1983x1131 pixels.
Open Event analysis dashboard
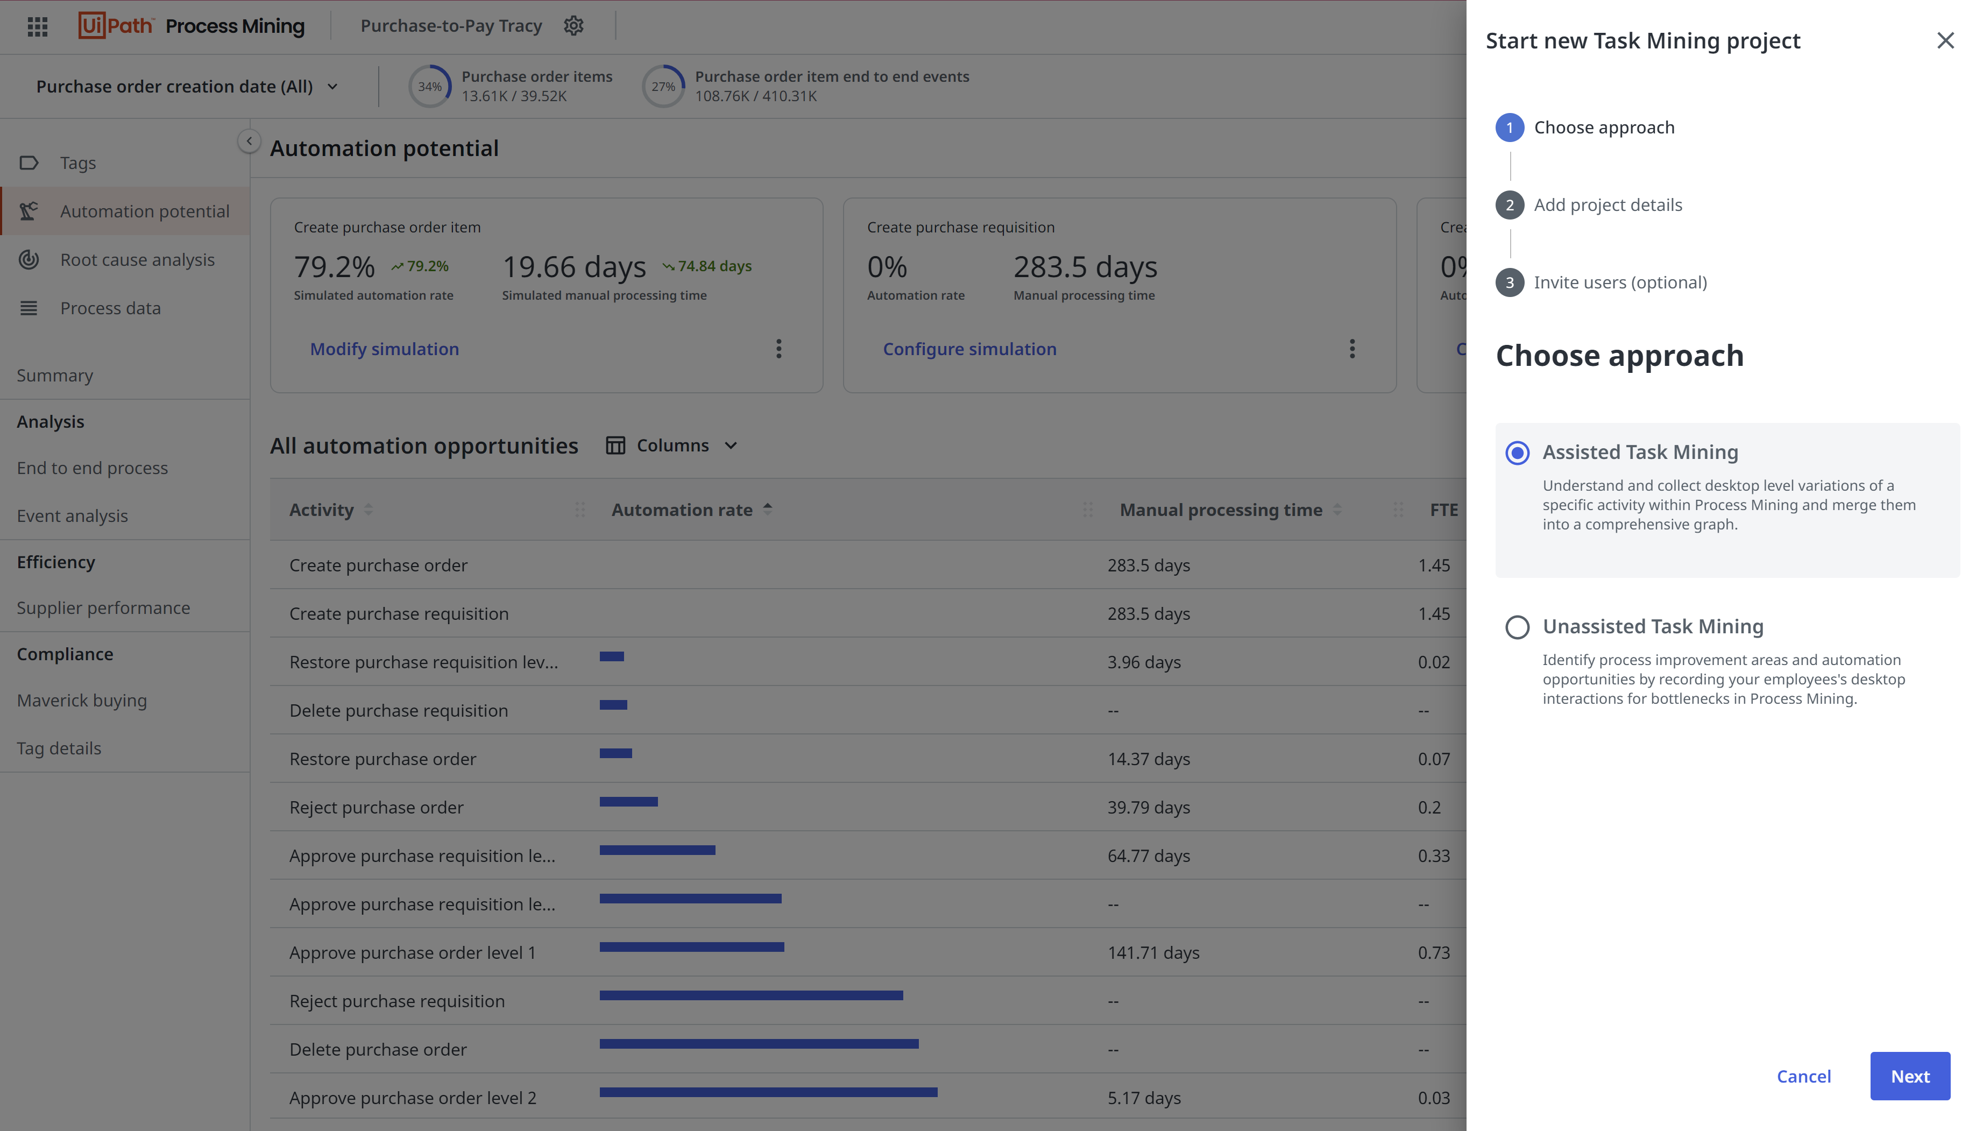tap(72, 516)
